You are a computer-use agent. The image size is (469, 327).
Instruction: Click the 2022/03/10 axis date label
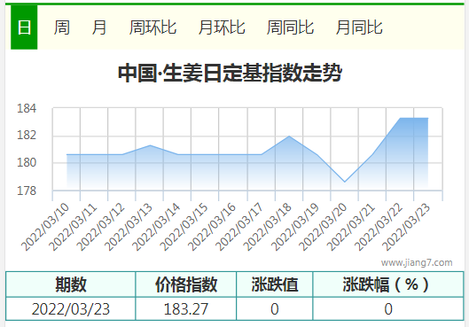(45, 227)
